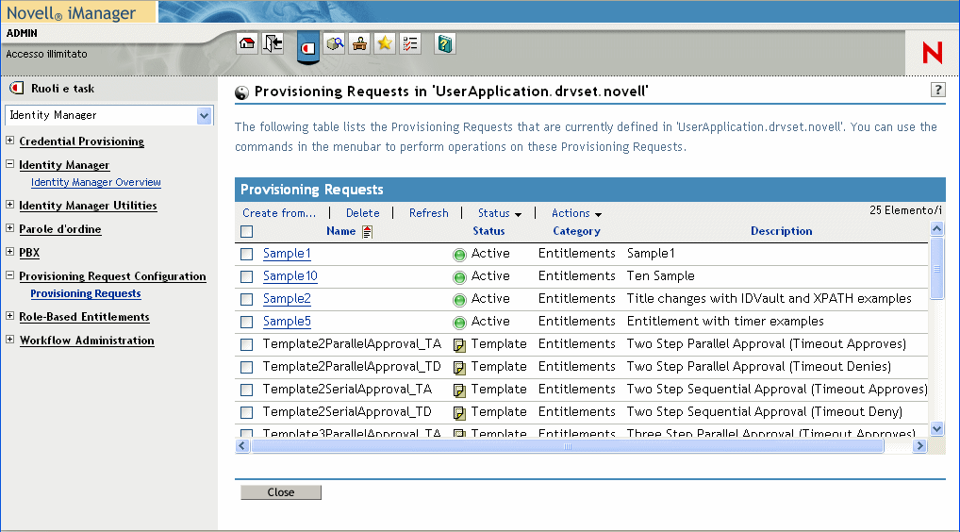Open the Status menu

tap(499, 213)
